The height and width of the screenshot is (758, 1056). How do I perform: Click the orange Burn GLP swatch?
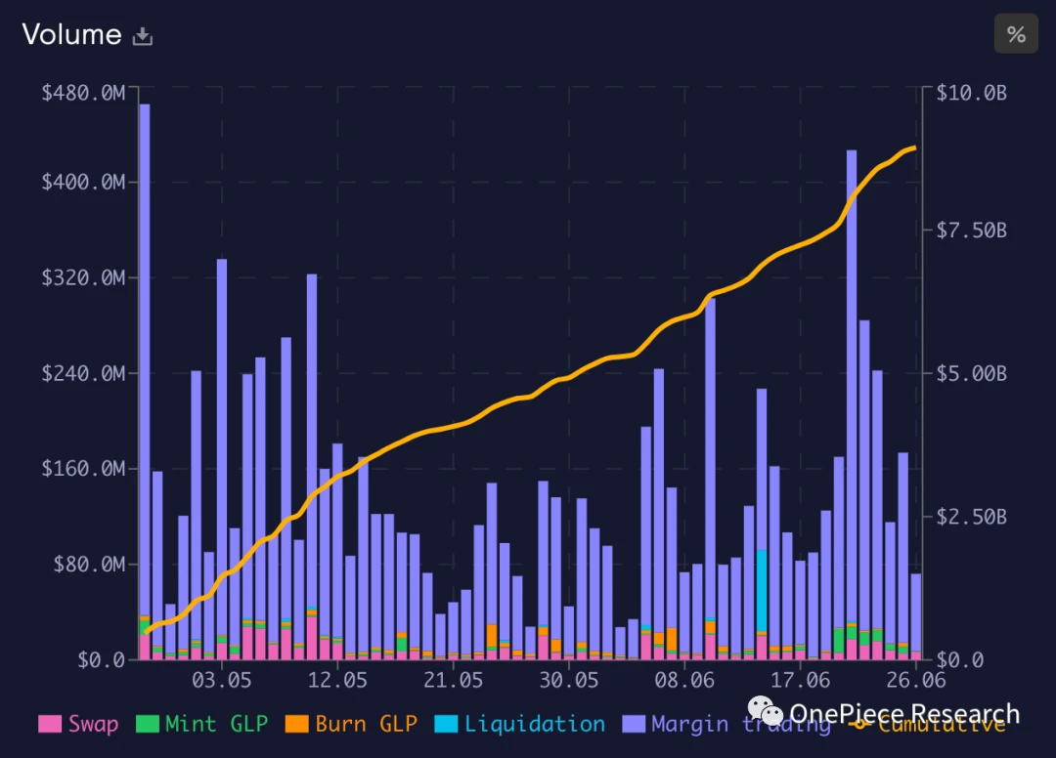coord(296,724)
